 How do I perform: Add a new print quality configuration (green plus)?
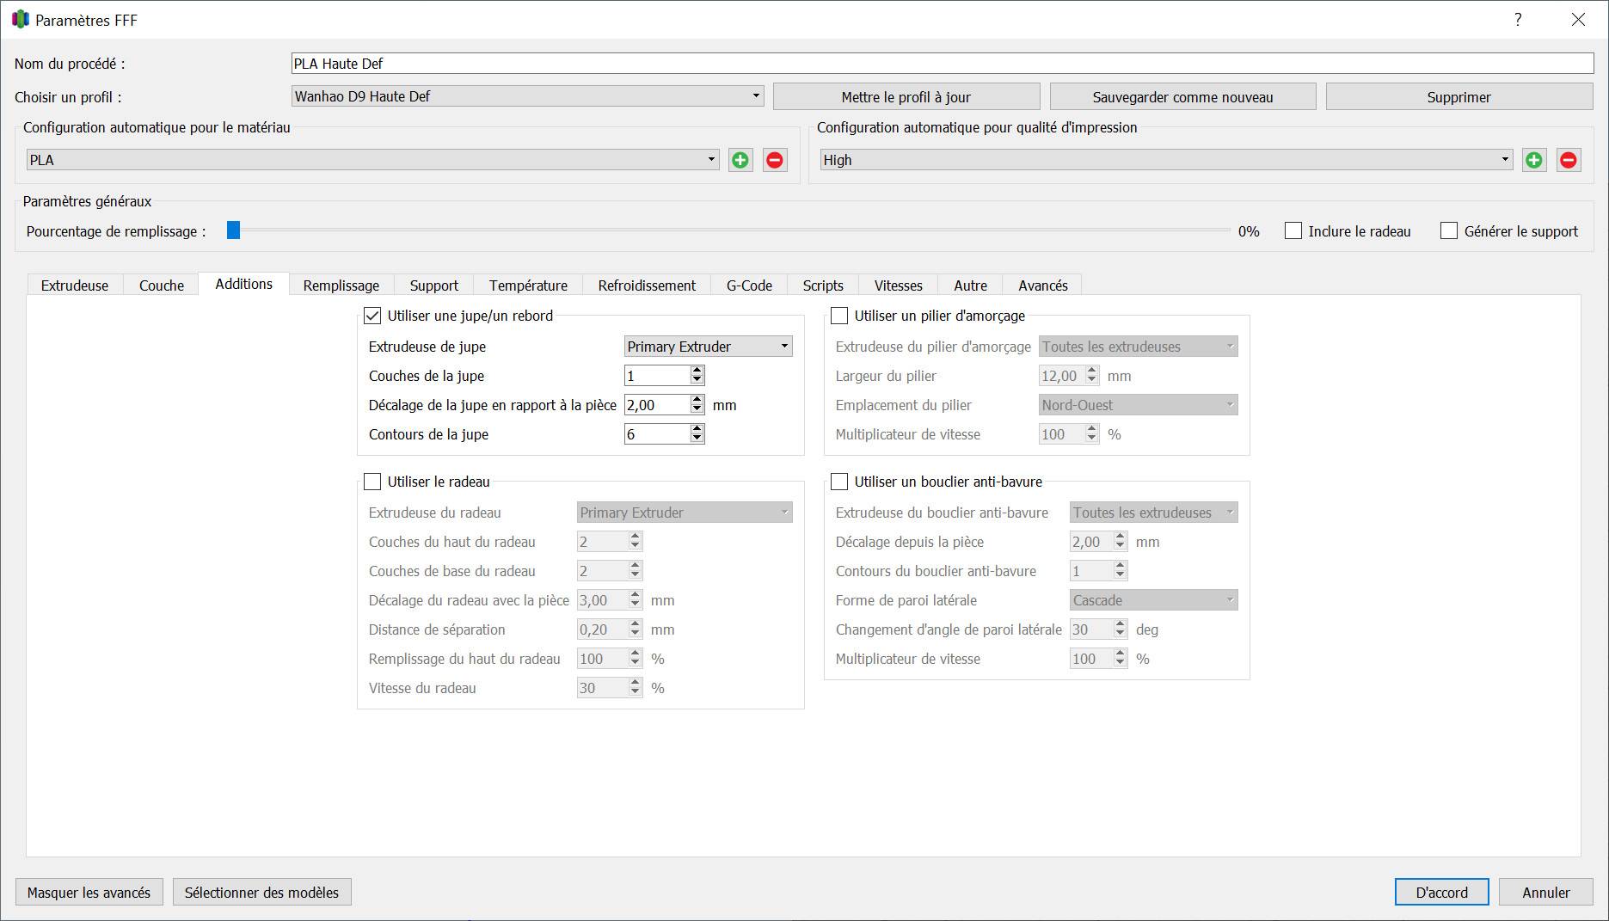(1534, 160)
